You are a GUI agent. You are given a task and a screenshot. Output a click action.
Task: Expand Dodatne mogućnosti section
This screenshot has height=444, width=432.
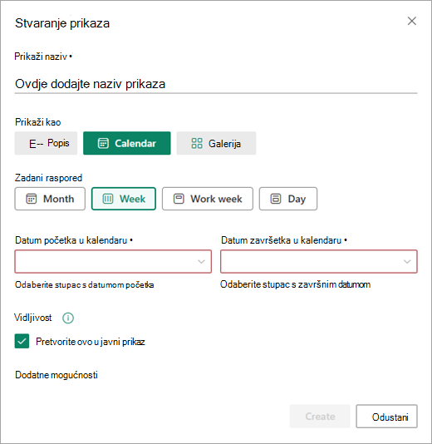[x=56, y=375]
